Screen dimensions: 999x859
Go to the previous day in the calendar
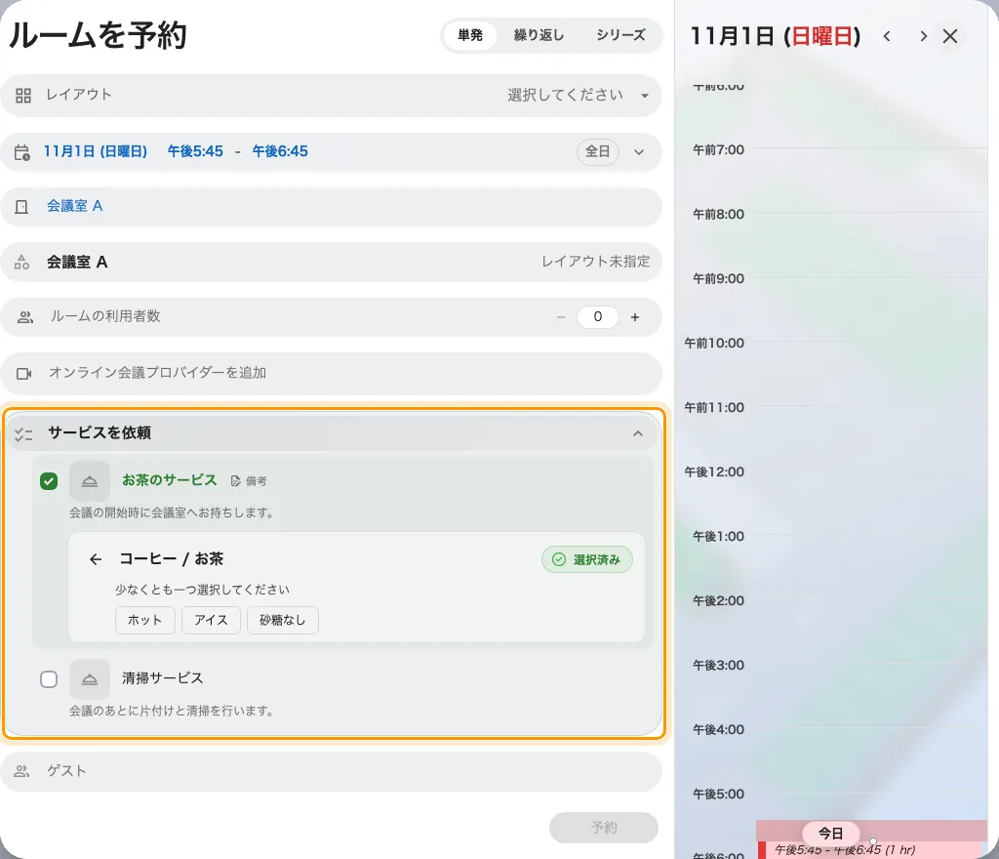pyautogui.click(x=886, y=36)
